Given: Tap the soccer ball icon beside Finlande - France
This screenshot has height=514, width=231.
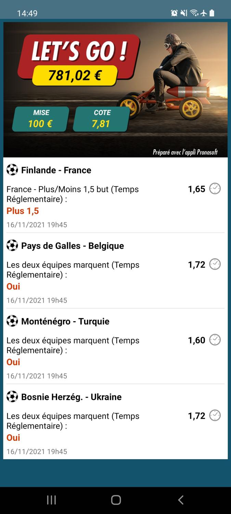Looking at the screenshot, I should 12,170.
